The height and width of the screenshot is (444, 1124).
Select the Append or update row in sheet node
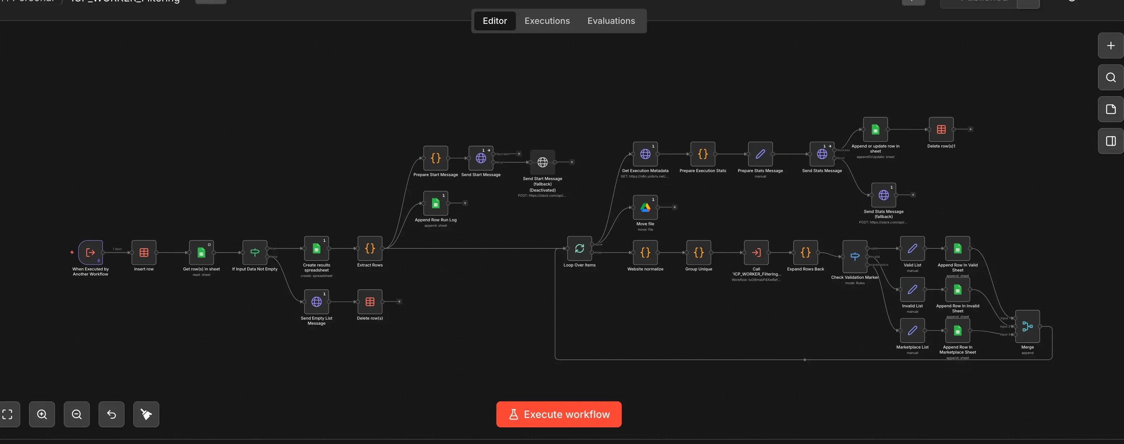click(x=875, y=129)
